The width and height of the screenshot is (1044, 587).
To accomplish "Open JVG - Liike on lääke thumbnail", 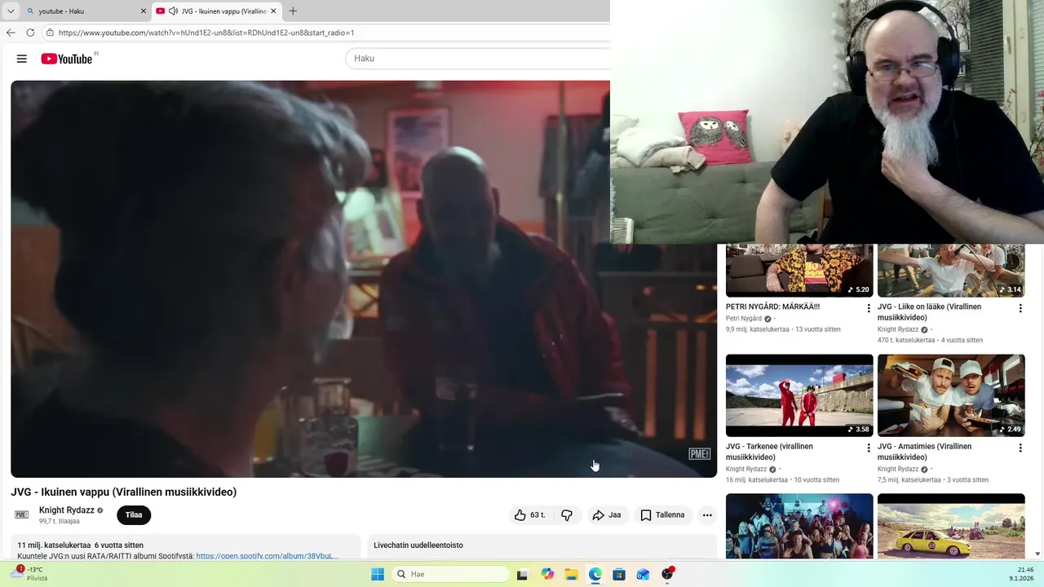I will [x=951, y=271].
